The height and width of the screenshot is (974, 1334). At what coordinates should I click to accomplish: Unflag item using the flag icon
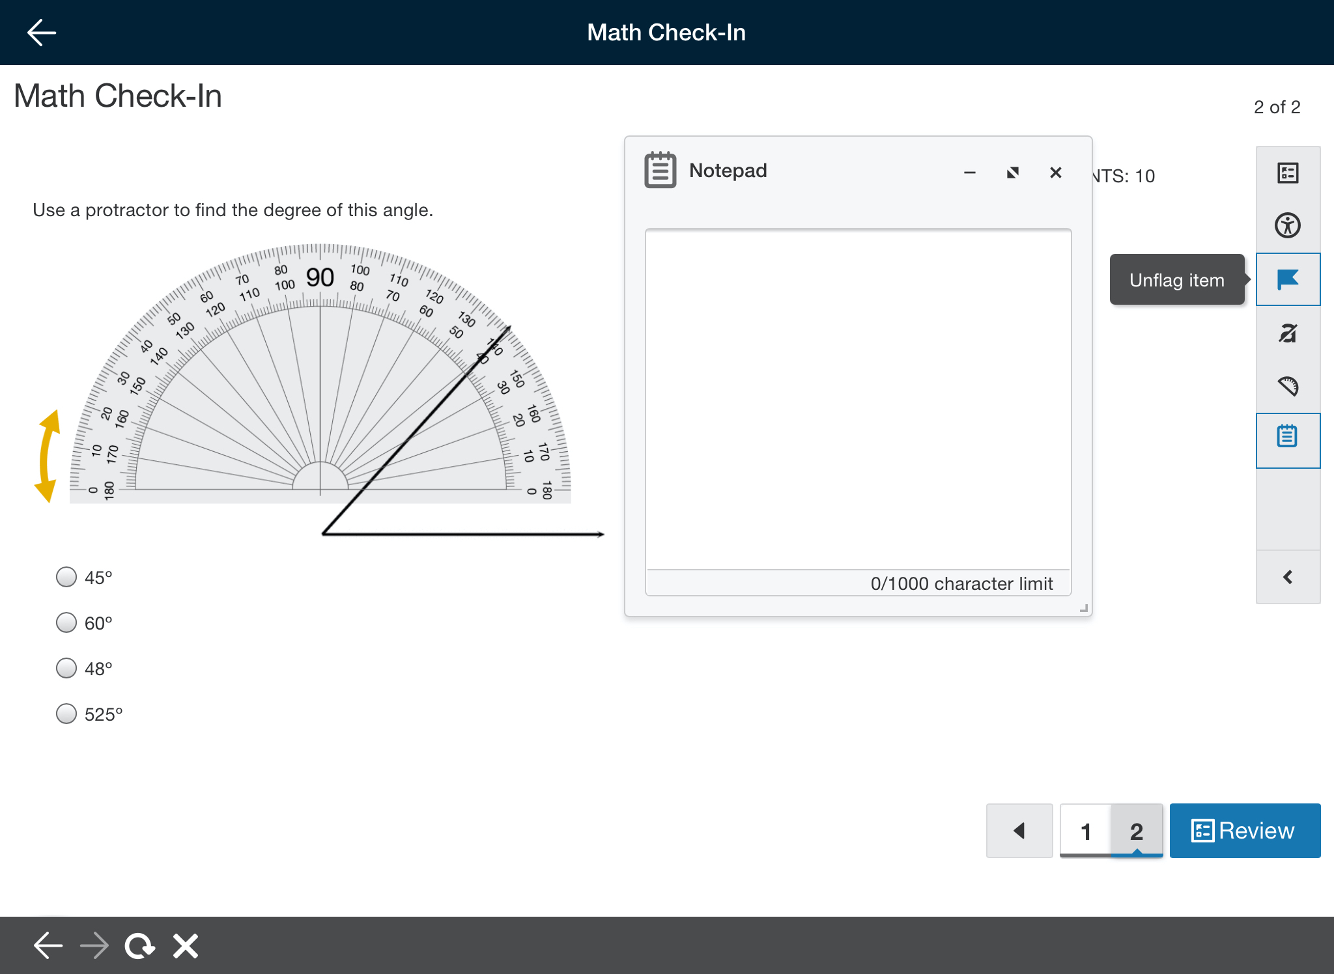[x=1288, y=279]
